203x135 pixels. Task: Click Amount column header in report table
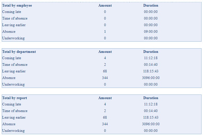[x=105, y=98]
